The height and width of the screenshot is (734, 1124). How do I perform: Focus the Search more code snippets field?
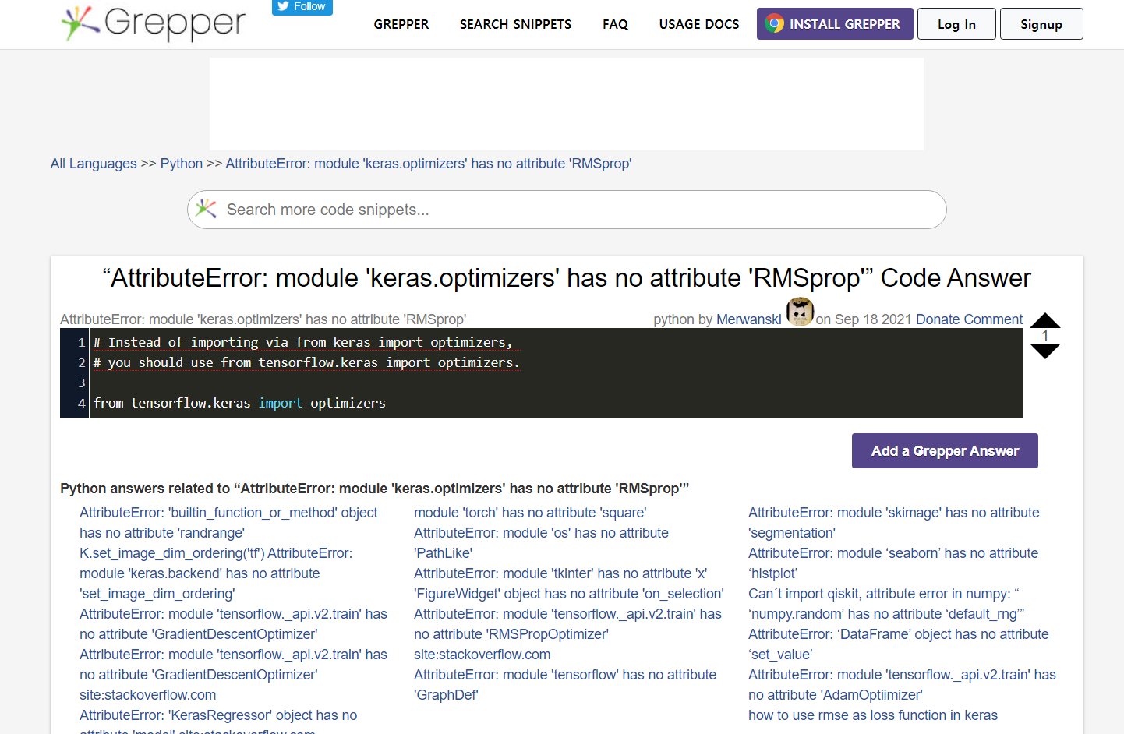pos(567,210)
